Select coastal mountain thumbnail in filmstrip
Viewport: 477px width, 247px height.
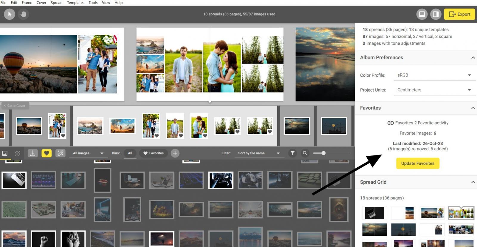coord(90,126)
